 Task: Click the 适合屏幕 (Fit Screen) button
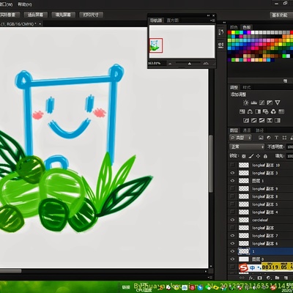click(x=35, y=15)
